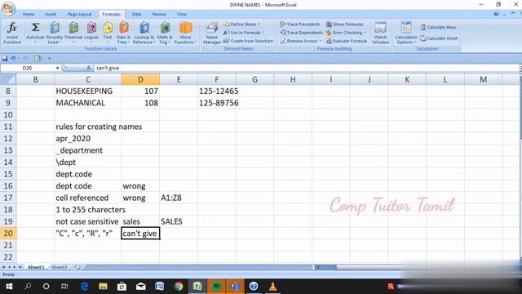Expand the Name Box dropdown arrow
Screen dimensions: 522x294
click(57, 68)
